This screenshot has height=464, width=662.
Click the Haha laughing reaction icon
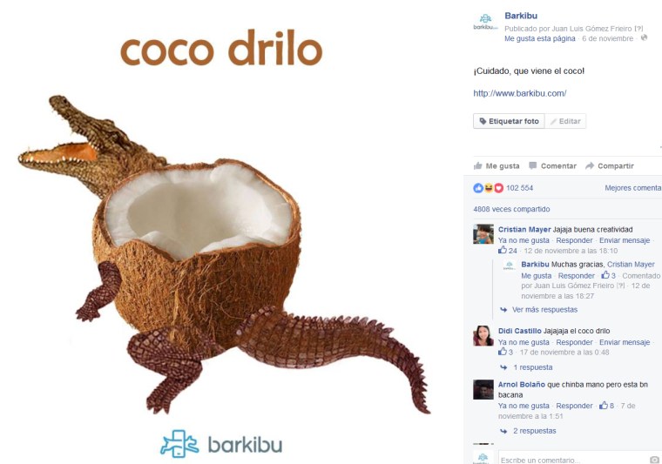click(x=489, y=188)
